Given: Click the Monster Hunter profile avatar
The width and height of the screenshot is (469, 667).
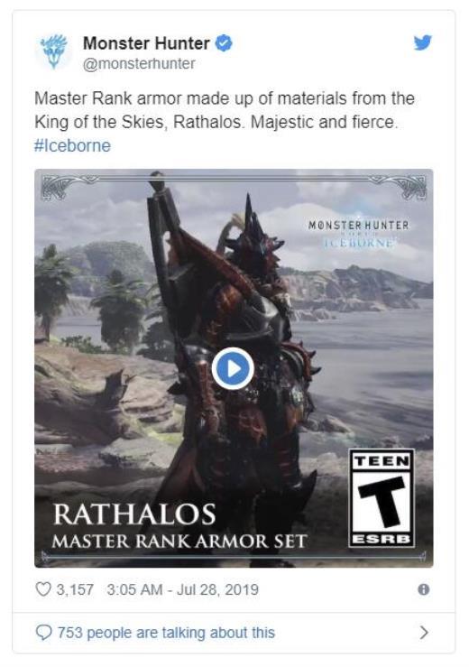Looking at the screenshot, I should [53, 51].
